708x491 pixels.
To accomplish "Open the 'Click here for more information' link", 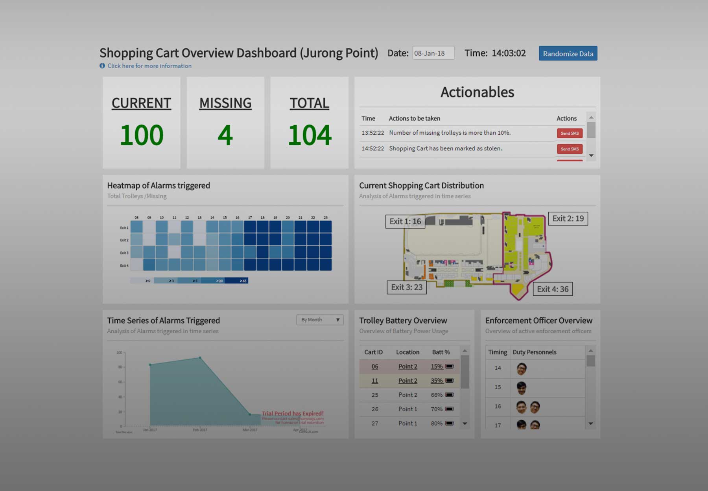I will 149,66.
